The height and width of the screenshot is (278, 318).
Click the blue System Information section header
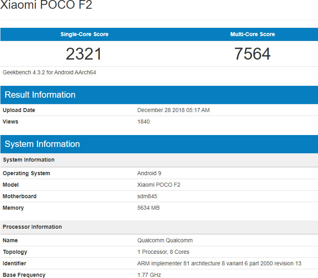(42, 144)
